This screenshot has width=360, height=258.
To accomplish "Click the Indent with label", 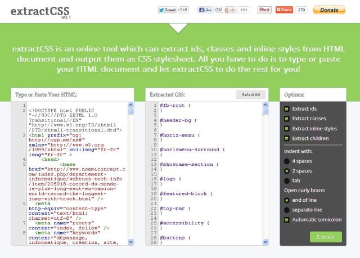I will [298, 151].
